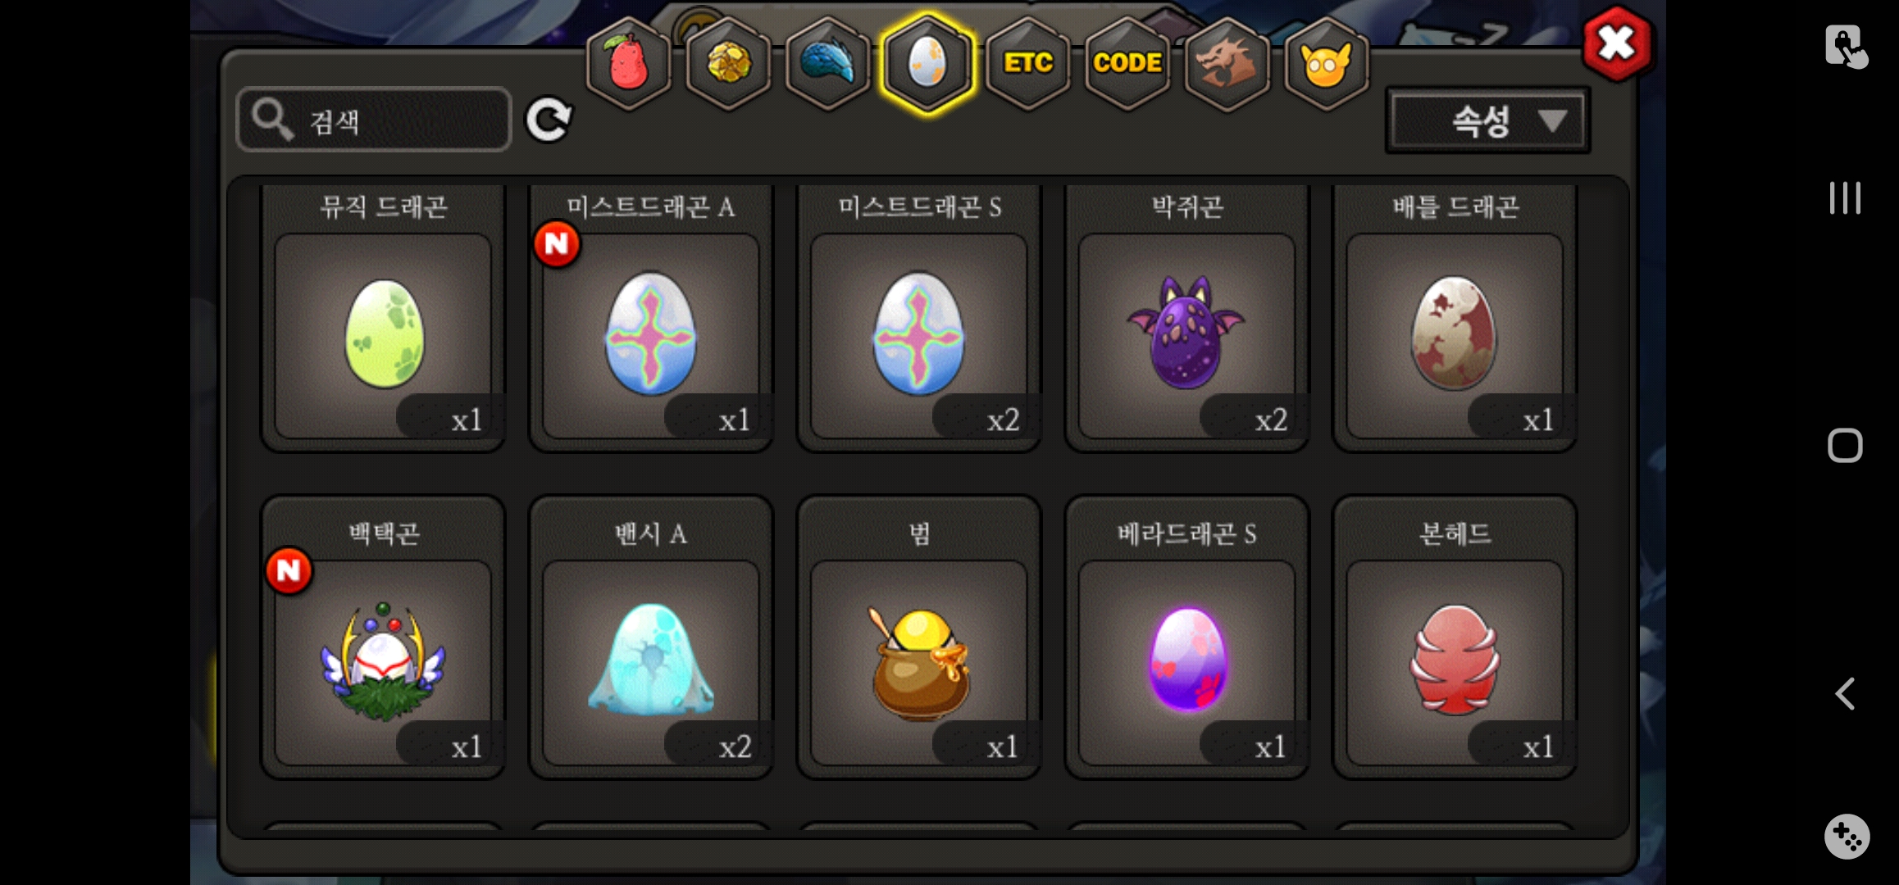
Task: Open the brown dragon category tab
Action: pos(1227,64)
